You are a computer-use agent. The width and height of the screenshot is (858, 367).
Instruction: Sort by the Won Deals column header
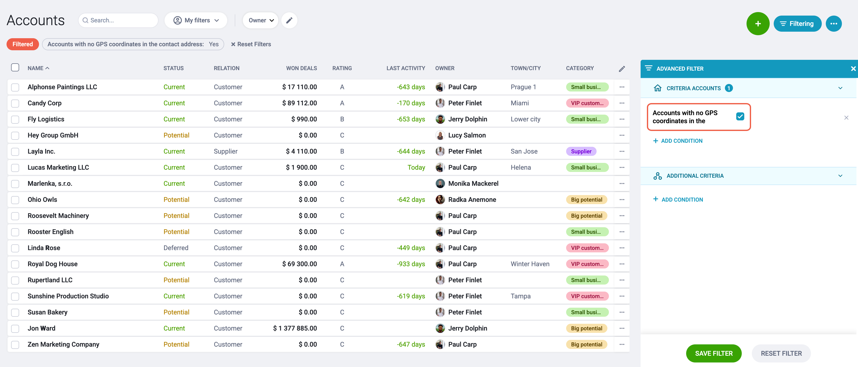(301, 68)
